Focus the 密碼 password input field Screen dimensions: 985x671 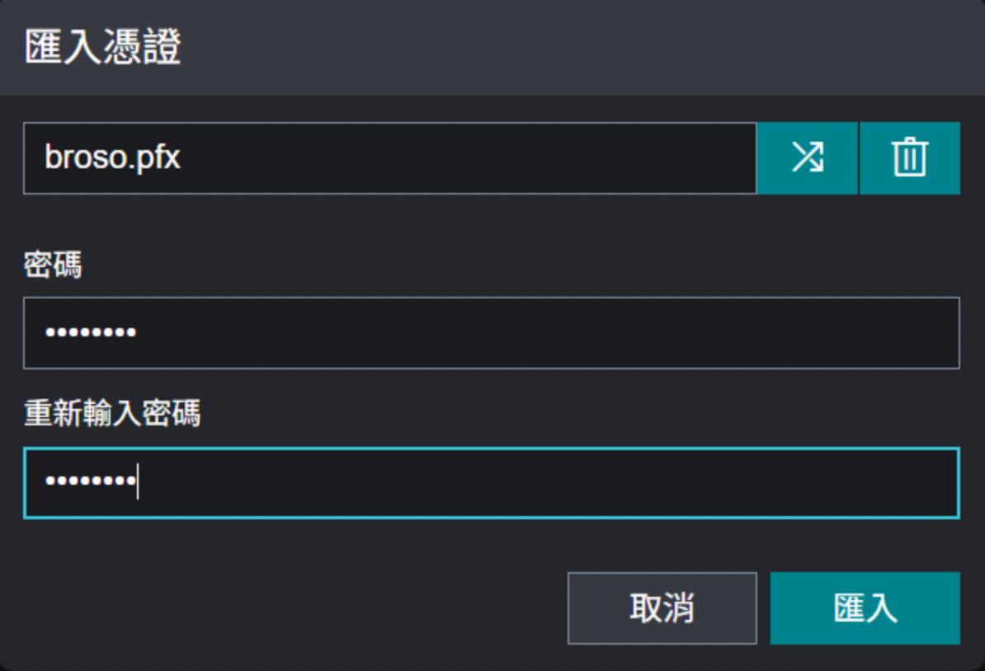491,333
